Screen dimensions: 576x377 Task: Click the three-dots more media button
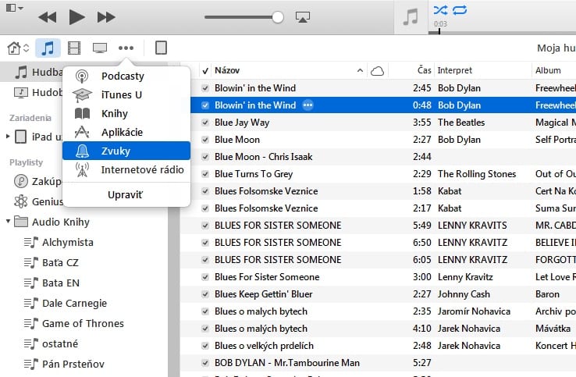(126, 48)
